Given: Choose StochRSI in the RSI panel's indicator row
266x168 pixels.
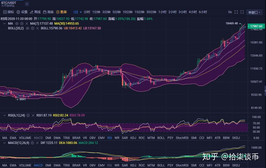Looking at the screenshot, I should coord(182,138).
